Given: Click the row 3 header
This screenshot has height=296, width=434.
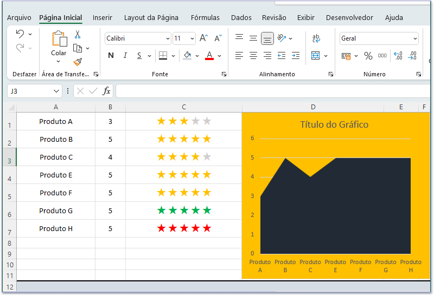Looking at the screenshot, I should (9, 157).
